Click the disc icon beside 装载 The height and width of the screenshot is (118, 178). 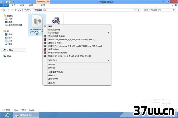pos(45,26)
